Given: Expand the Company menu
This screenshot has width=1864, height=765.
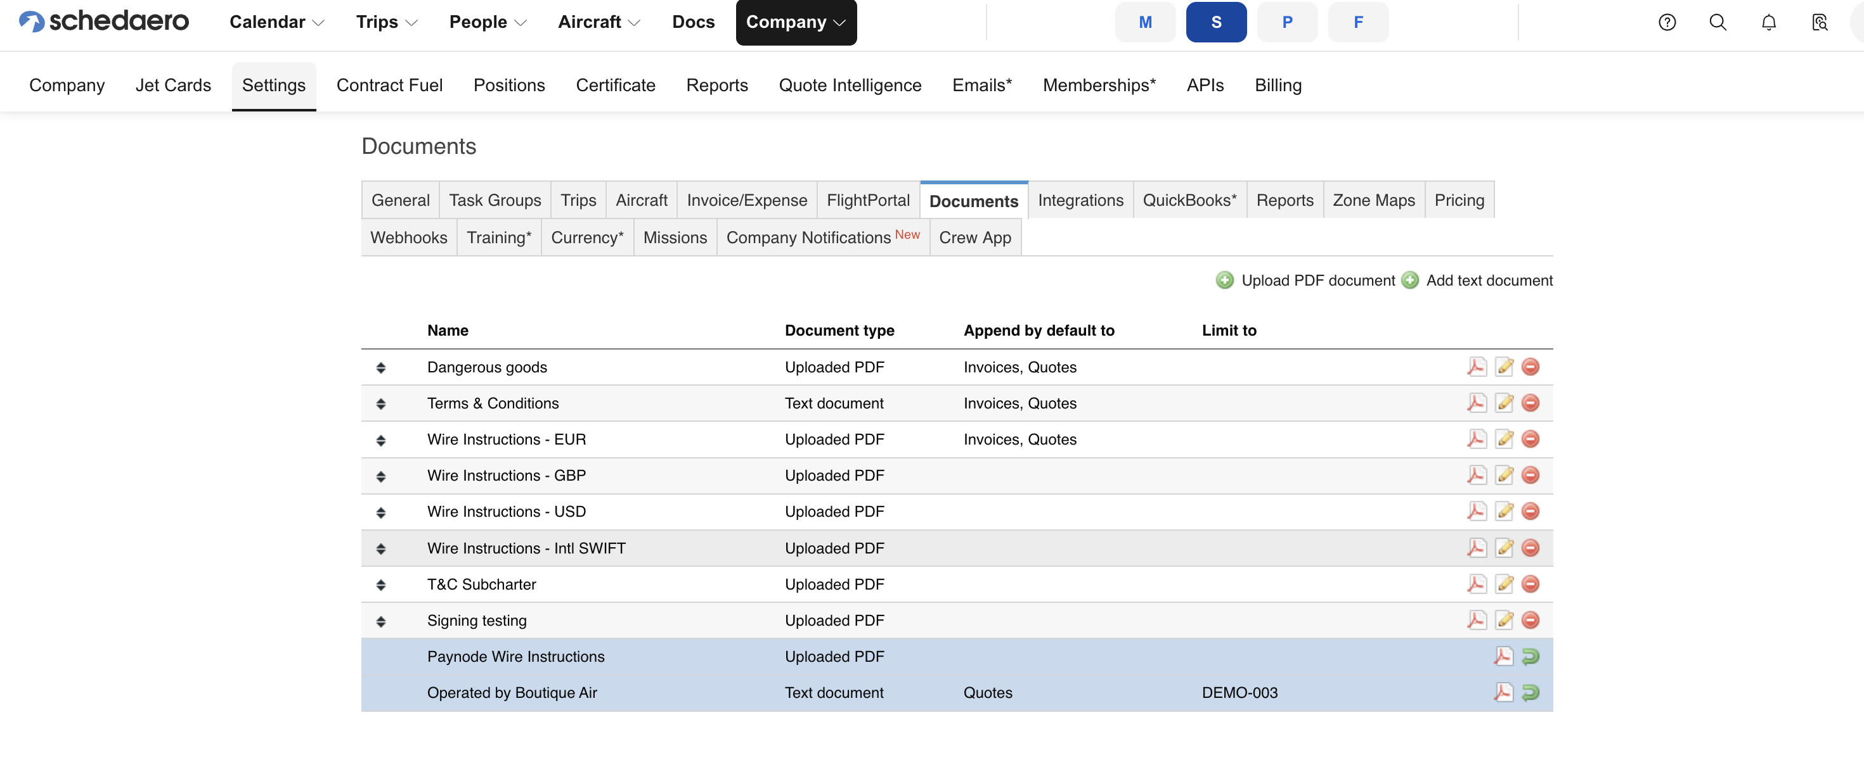Looking at the screenshot, I should (x=795, y=22).
